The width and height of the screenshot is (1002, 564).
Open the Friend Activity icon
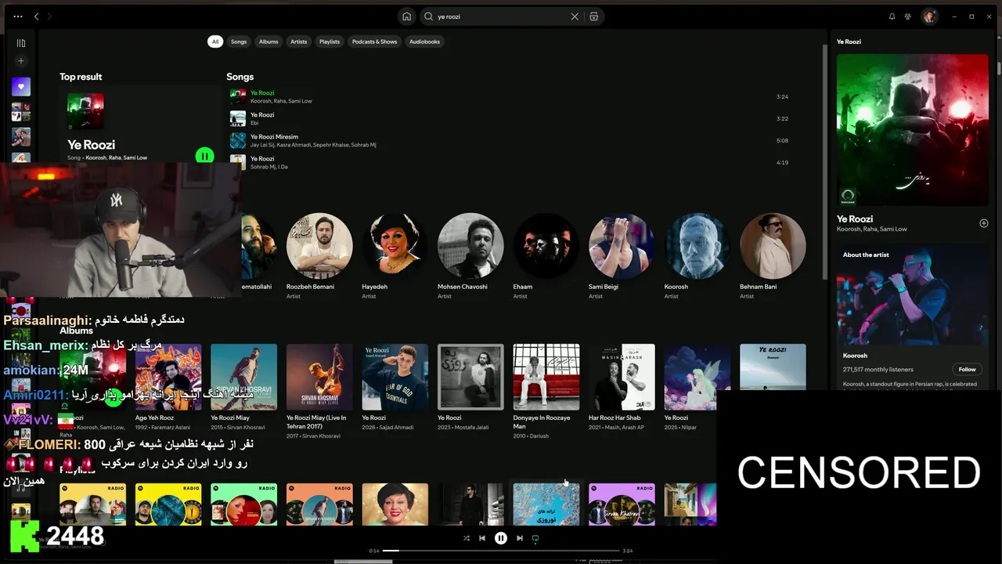pyautogui.click(x=908, y=16)
